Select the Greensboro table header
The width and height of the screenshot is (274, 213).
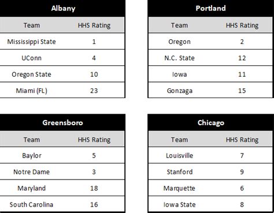[x=62, y=122]
